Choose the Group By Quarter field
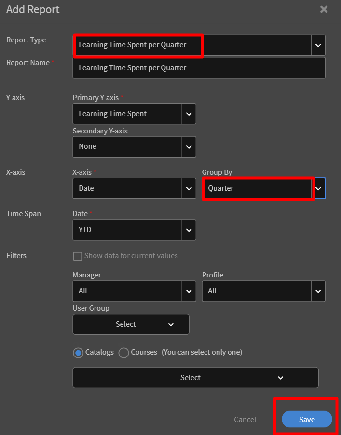The image size is (341, 435). pos(257,189)
